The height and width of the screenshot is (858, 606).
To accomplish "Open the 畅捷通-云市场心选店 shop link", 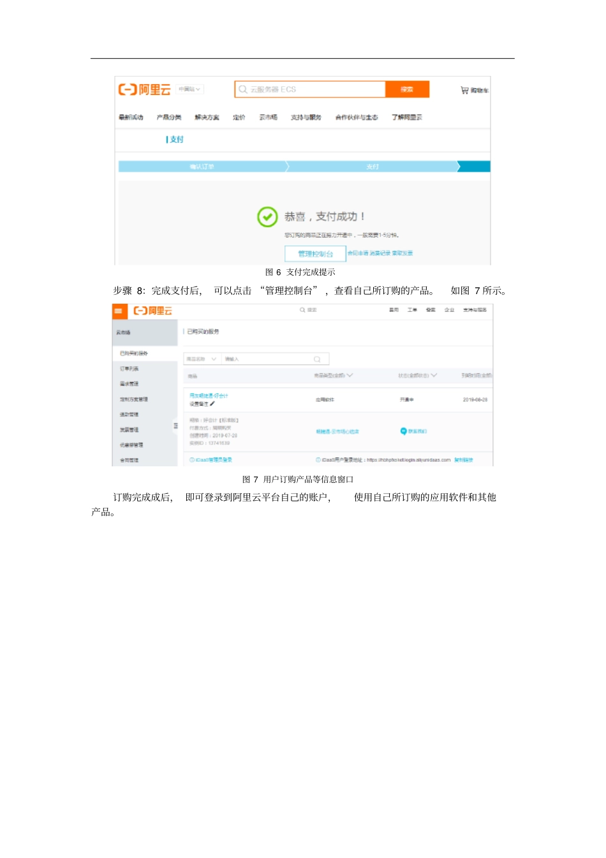I will click(337, 432).
